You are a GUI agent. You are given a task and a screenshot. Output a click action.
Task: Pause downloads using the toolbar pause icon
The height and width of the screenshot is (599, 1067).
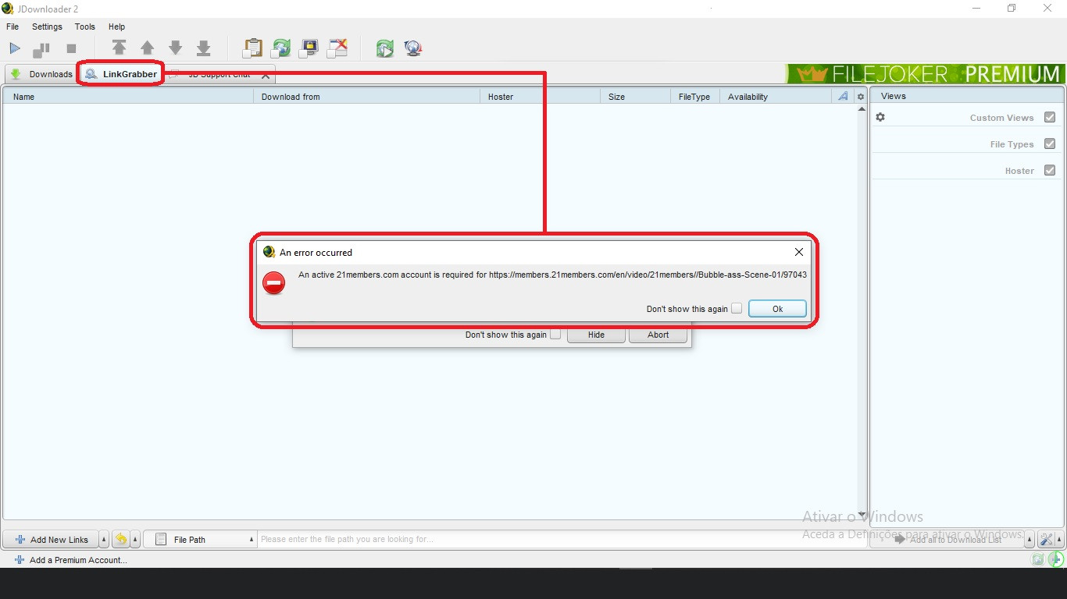point(41,49)
